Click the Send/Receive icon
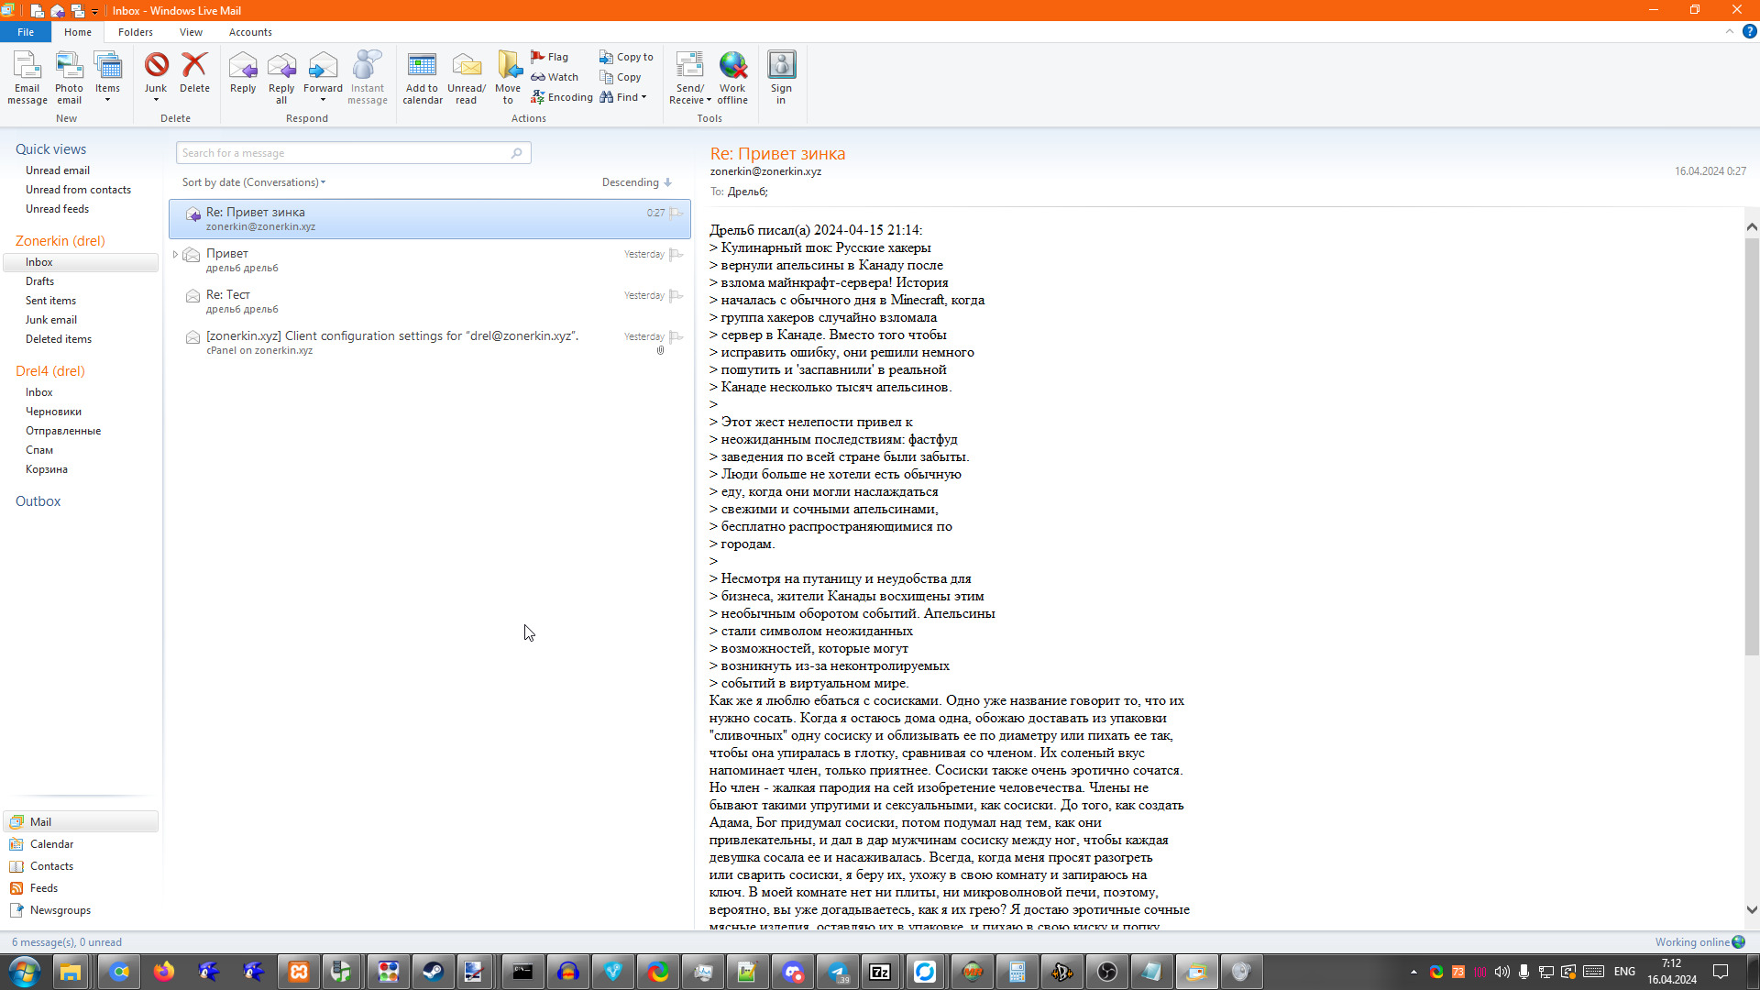 click(689, 68)
